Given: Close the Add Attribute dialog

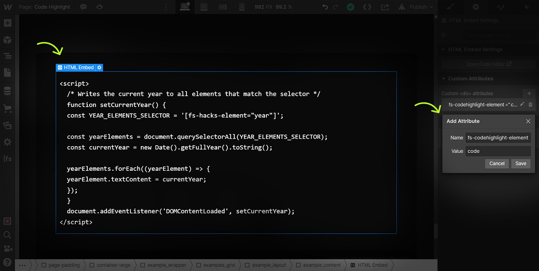Looking at the screenshot, I should (528, 121).
